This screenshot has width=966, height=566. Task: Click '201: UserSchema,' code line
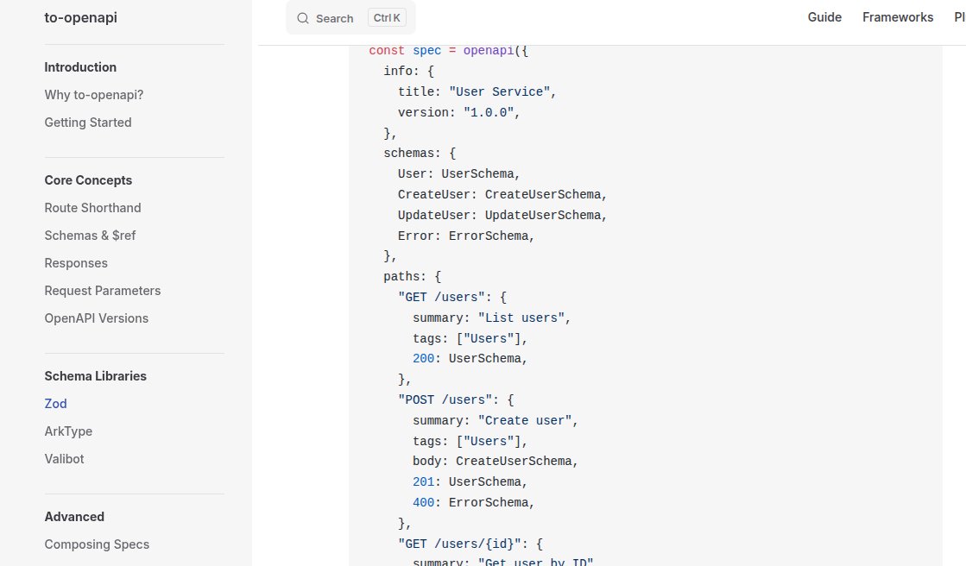[470, 482]
